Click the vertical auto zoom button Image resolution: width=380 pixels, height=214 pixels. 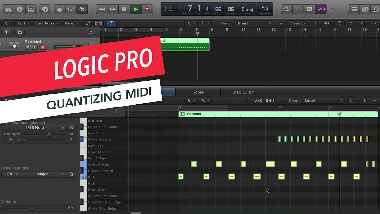[x=339, y=23]
